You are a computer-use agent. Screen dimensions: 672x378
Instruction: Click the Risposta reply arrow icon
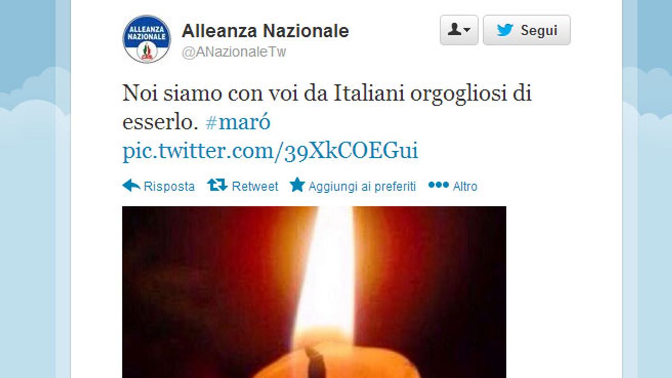pos(131,185)
